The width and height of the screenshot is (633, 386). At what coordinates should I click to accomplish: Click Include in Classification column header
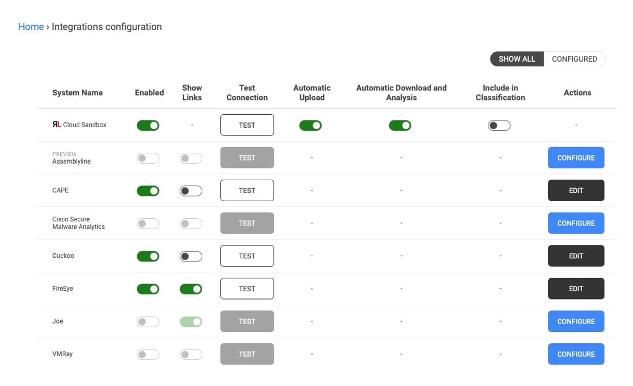click(x=500, y=93)
